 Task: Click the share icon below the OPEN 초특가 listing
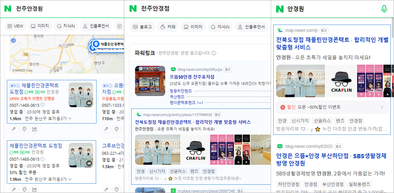point(34,129)
